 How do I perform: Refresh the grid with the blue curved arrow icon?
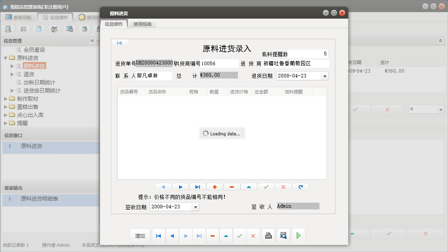(300, 187)
